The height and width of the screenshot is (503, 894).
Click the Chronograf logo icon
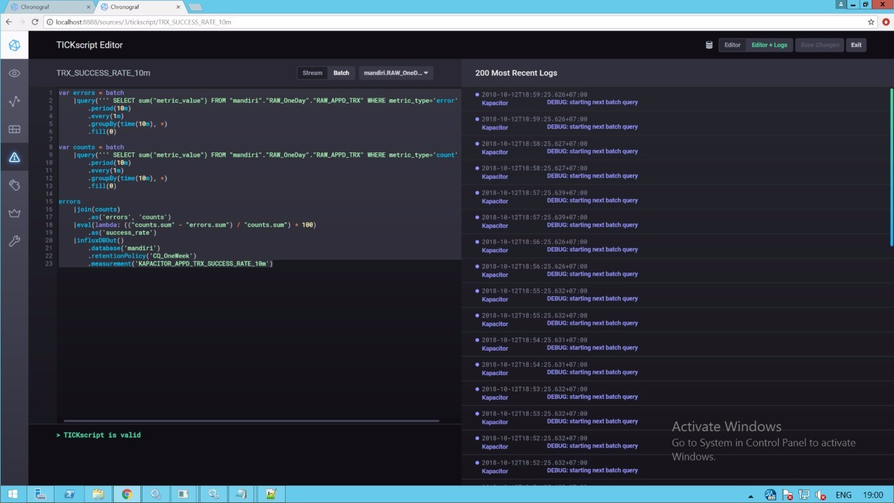[x=14, y=45]
